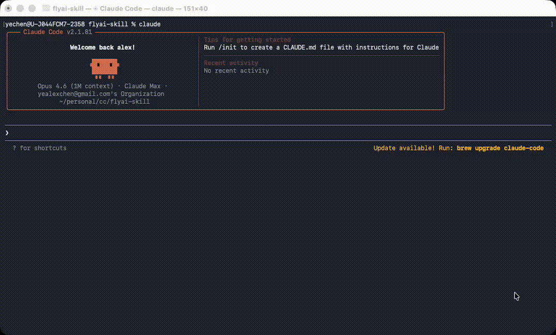This screenshot has height=335, width=556.
Task: Click the yellow minimize window button
Action: tap(20, 8)
